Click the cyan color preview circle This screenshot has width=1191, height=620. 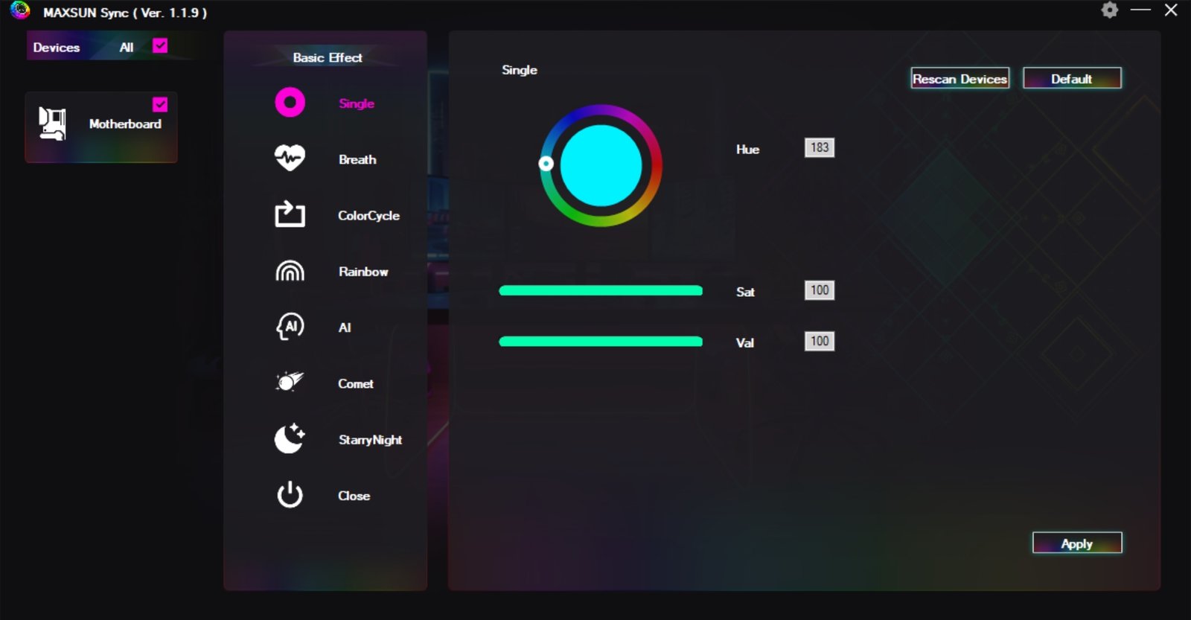click(x=601, y=165)
